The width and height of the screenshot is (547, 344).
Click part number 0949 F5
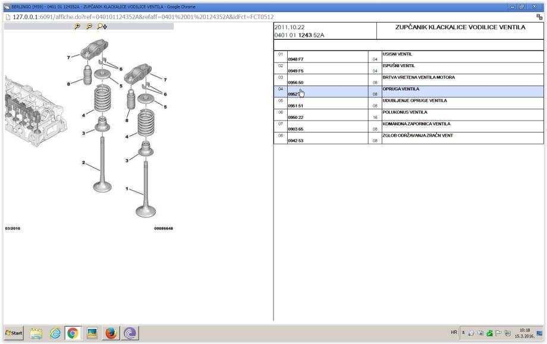click(295, 71)
